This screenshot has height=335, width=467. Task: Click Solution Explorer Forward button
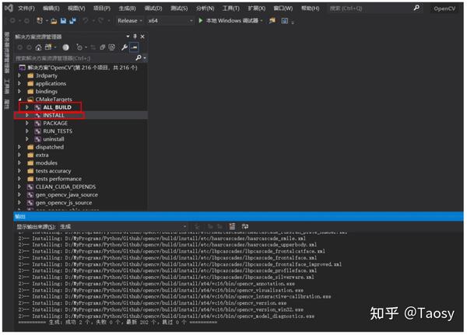pyautogui.click(x=30, y=47)
